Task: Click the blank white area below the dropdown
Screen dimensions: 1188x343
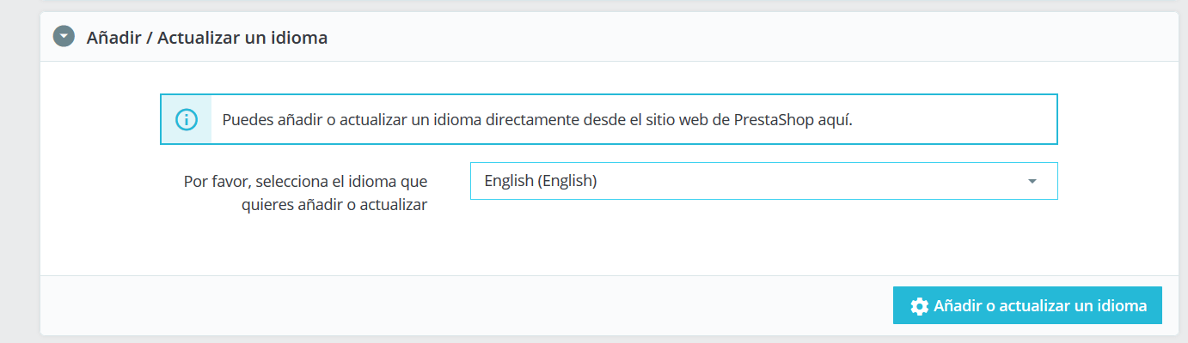Action: coord(763,238)
